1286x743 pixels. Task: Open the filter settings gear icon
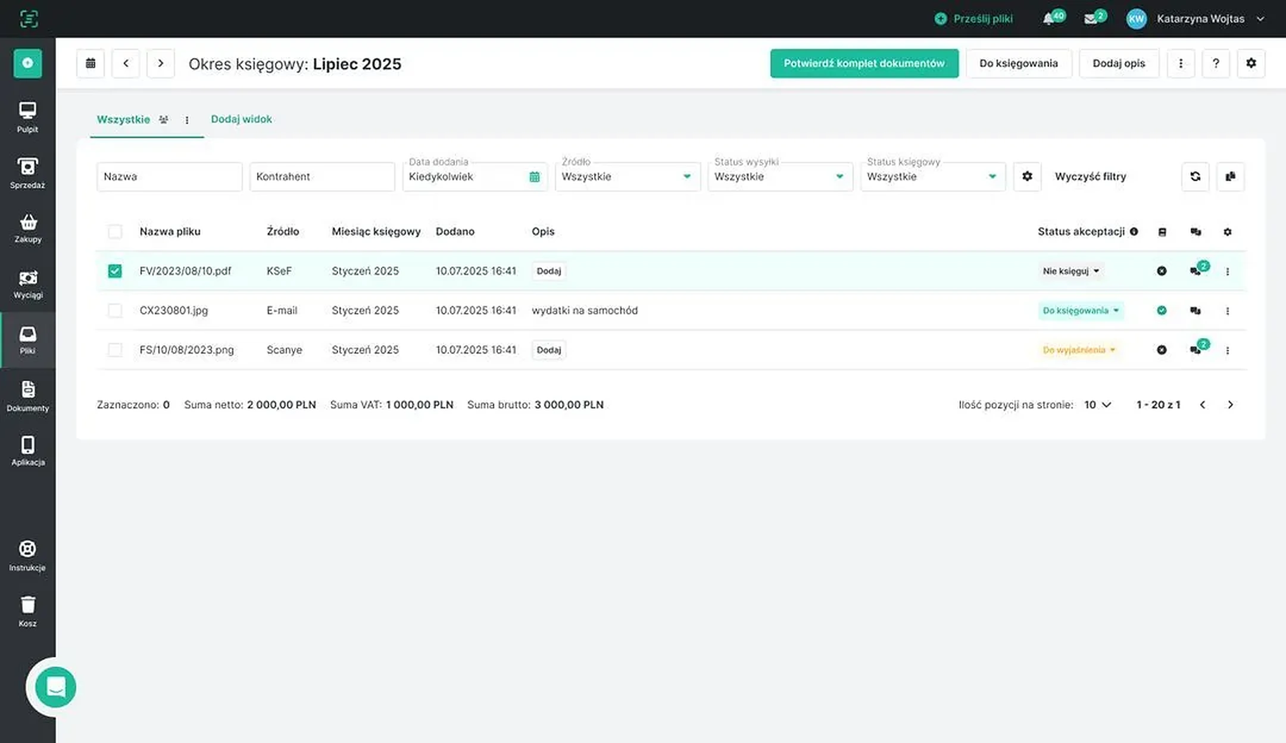[x=1027, y=176]
